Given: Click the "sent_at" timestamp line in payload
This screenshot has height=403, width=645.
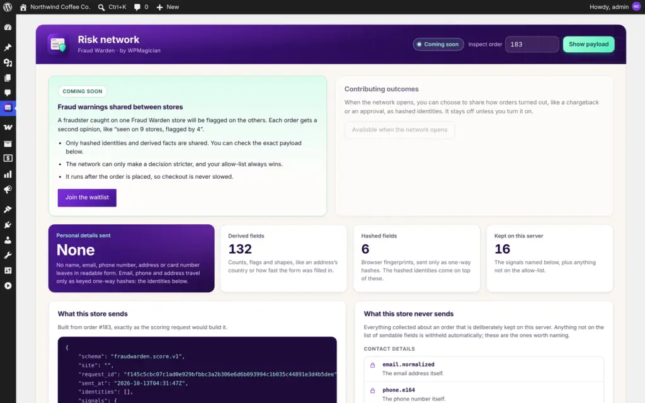Looking at the screenshot, I should pyautogui.click(x=133, y=383).
